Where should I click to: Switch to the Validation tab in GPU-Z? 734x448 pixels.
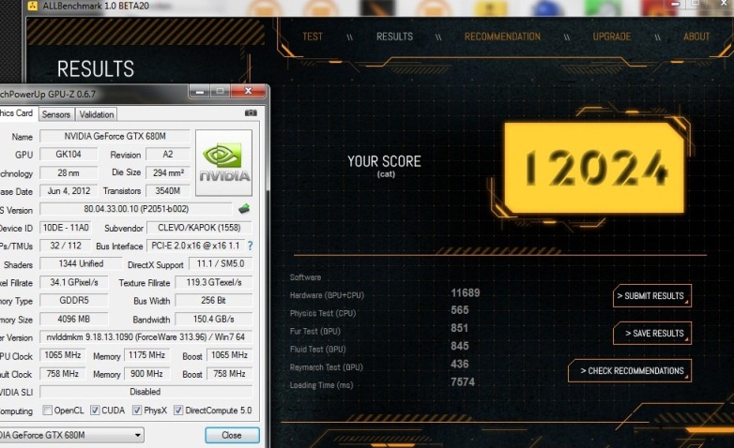point(97,114)
